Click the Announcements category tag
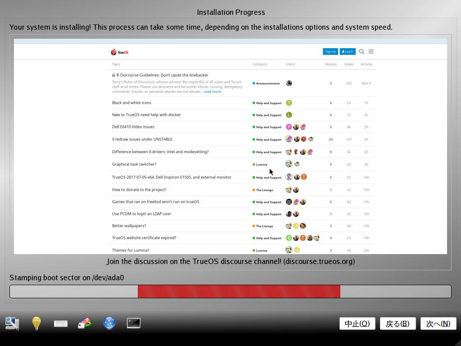 [x=266, y=83]
